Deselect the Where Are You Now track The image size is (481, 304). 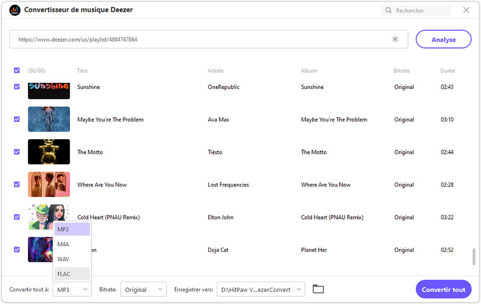(17, 185)
